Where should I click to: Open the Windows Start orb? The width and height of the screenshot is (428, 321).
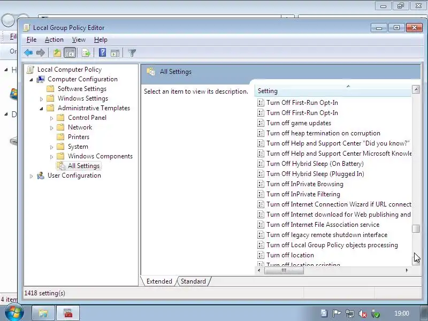pyautogui.click(x=14, y=312)
